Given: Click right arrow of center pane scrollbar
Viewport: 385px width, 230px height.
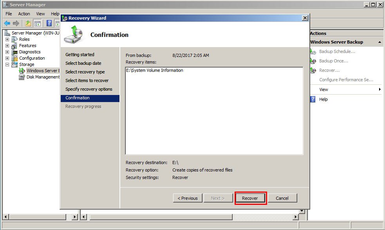Looking at the screenshot, I should (296, 217).
